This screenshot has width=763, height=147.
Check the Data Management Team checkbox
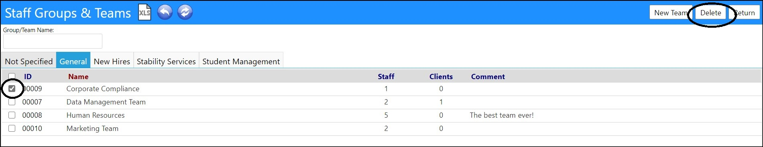coord(12,102)
